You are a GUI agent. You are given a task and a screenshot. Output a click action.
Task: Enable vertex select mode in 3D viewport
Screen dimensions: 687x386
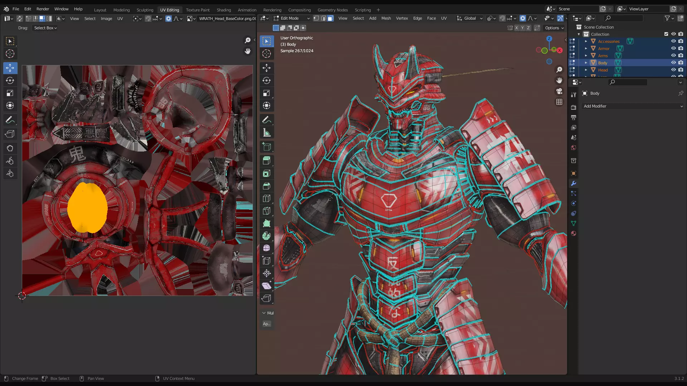point(316,18)
